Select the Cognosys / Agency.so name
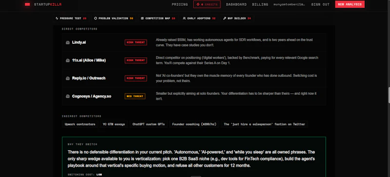 [x=92, y=96]
